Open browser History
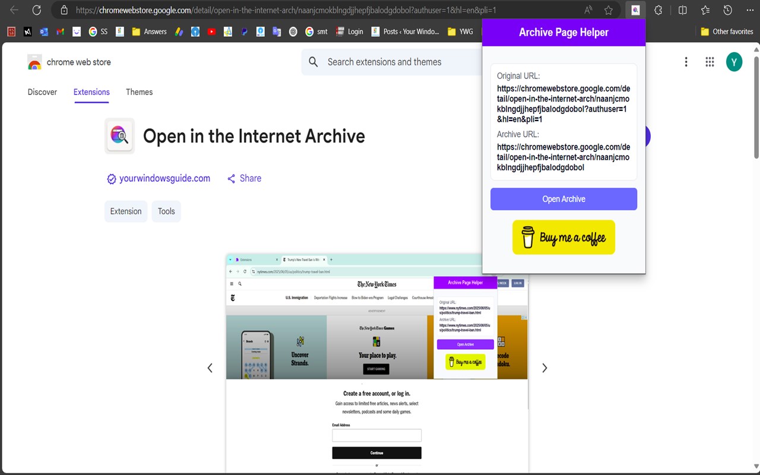 pyautogui.click(x=728, y=10)
